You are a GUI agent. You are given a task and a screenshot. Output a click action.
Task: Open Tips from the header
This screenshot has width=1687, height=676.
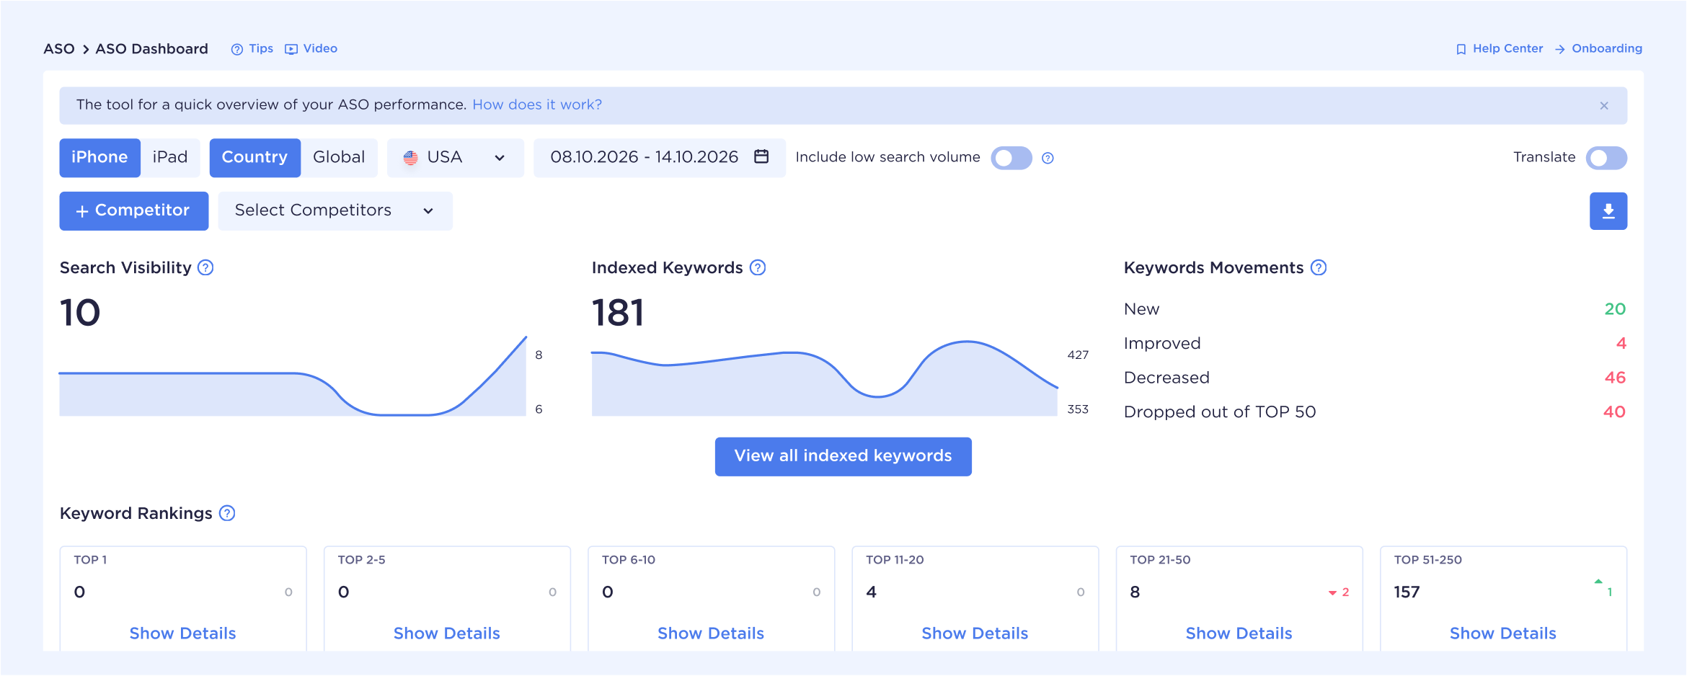pos(252,49)
